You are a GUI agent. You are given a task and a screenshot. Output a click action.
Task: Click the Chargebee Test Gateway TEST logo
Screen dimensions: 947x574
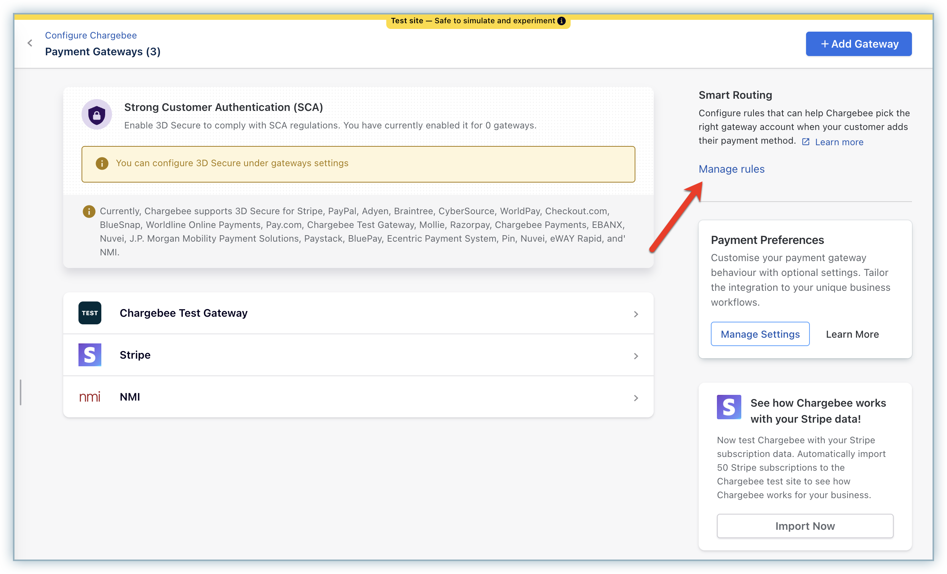90,313
